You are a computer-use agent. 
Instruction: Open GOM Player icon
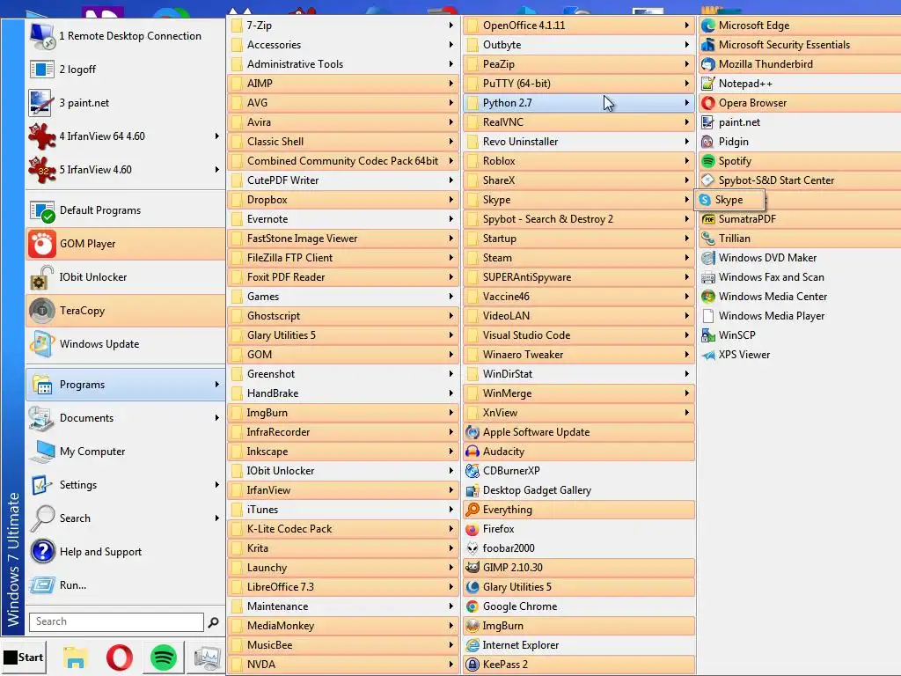point(42,244)
